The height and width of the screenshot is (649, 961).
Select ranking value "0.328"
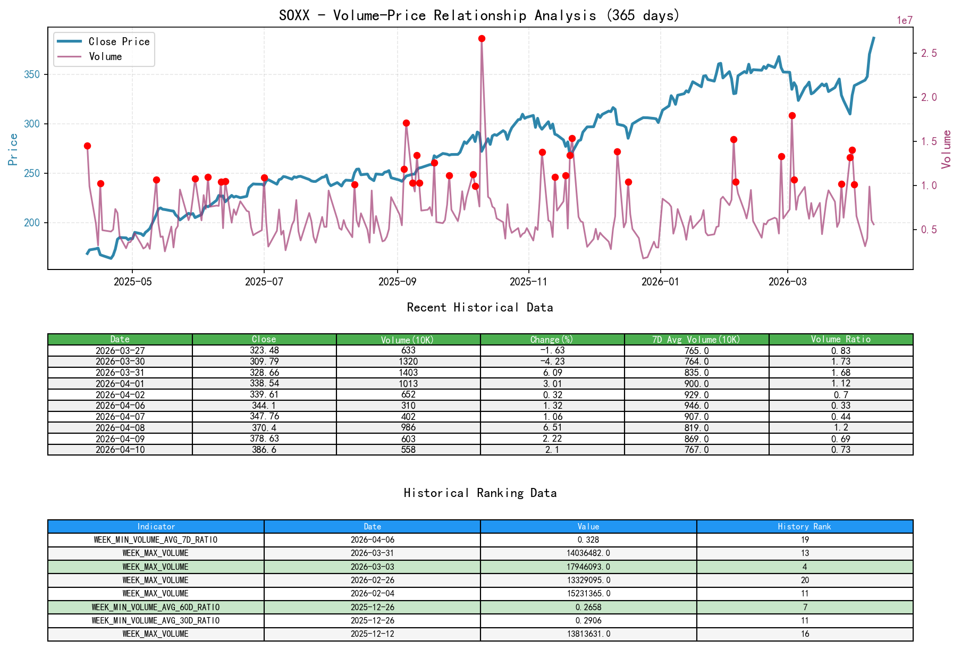click(x=588, y=540)
